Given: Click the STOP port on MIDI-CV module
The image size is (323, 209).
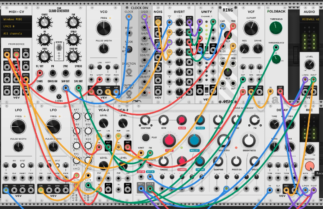Looking at the screenshot, I should point(16,91).
